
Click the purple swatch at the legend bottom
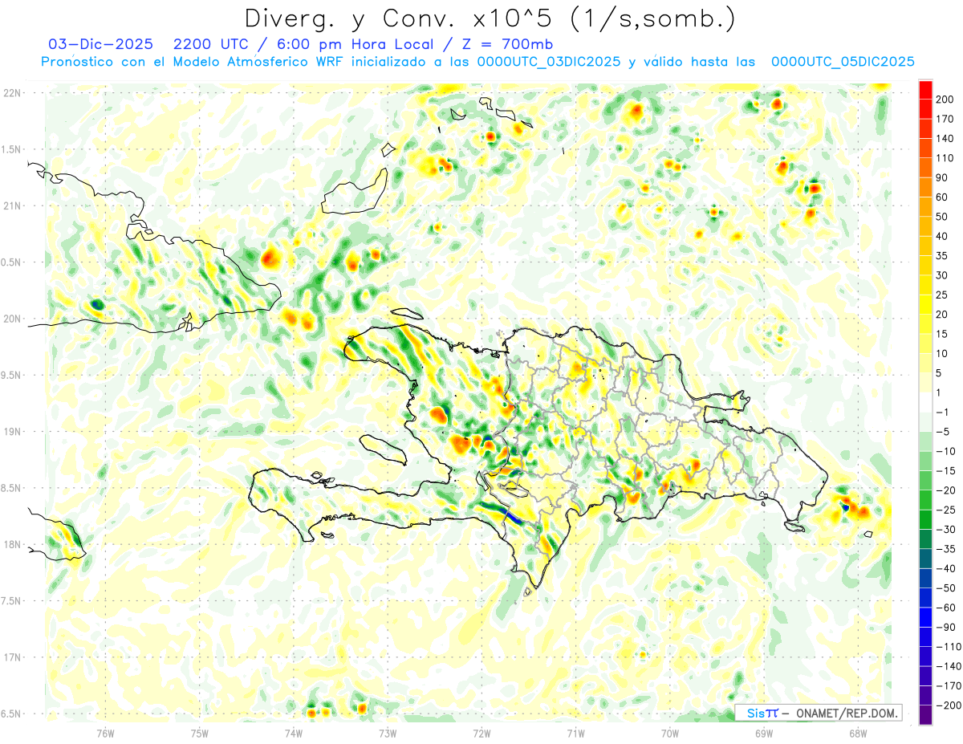(926, 715)
